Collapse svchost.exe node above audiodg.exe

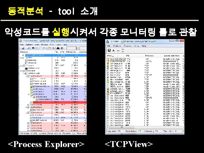(26, 107)
